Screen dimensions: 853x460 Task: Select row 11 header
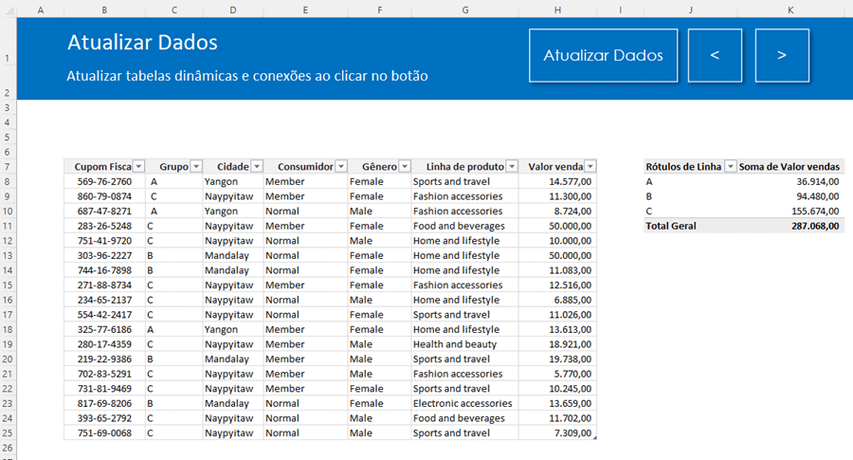click(x=8, y=226)
